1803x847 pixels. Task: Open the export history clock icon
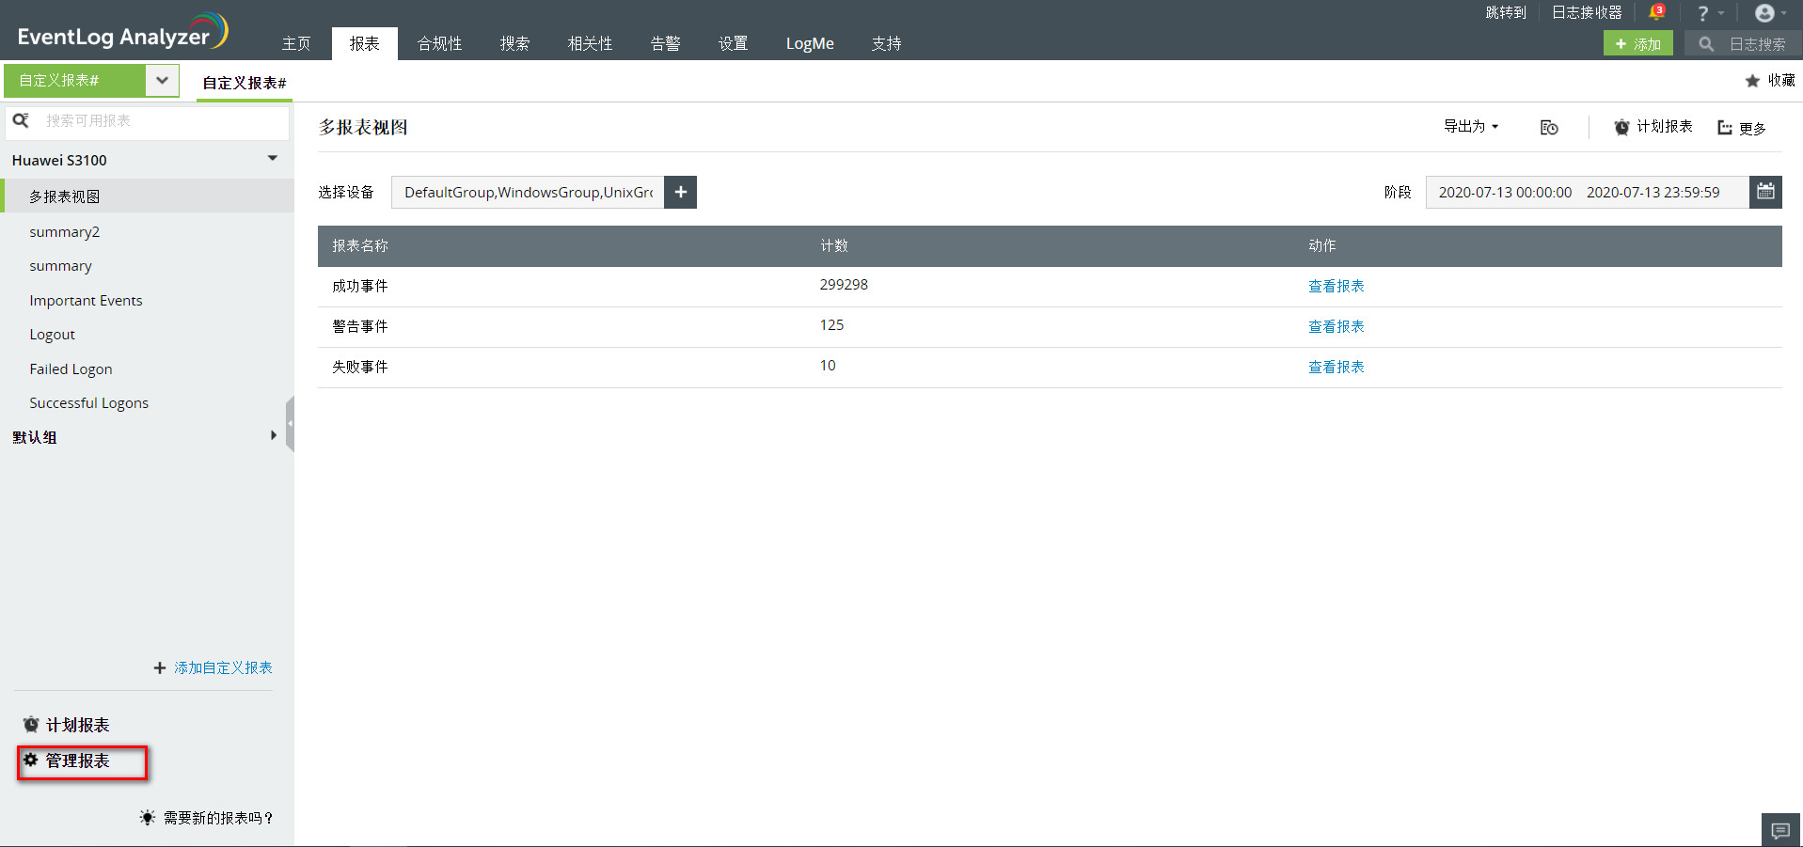tap(1548, 127)
